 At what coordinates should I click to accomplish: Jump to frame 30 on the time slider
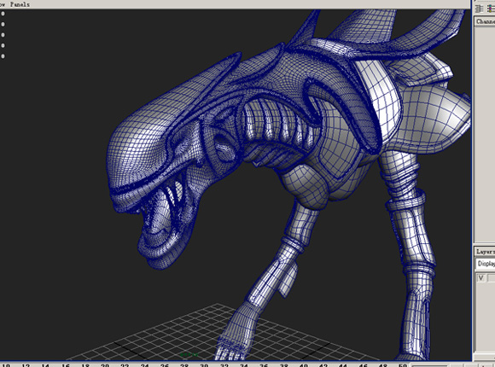tap(204, 364)
